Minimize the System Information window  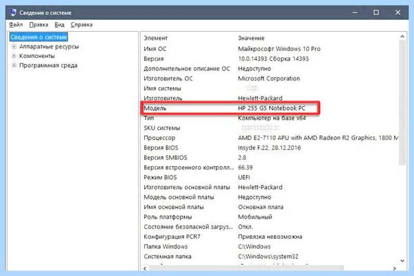point(355,12)
